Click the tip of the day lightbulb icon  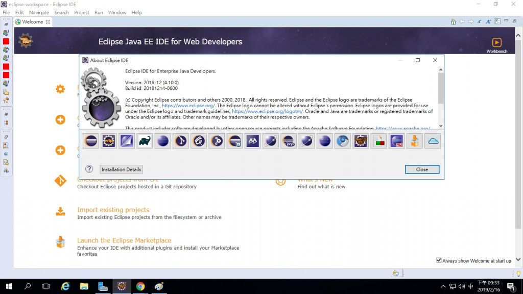point(518,274)
